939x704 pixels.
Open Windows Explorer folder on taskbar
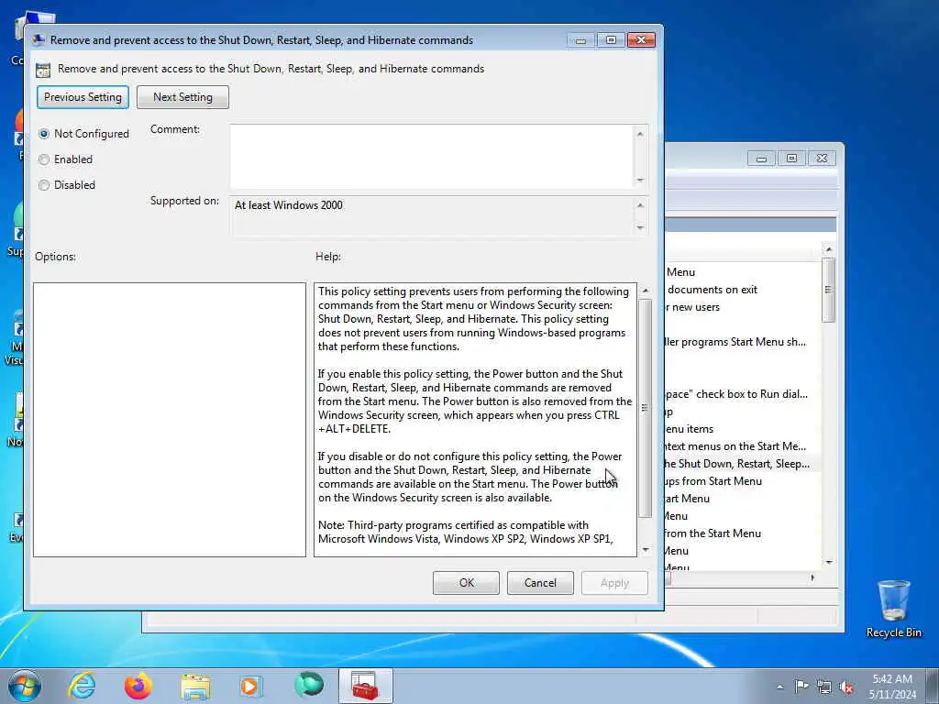195,687
